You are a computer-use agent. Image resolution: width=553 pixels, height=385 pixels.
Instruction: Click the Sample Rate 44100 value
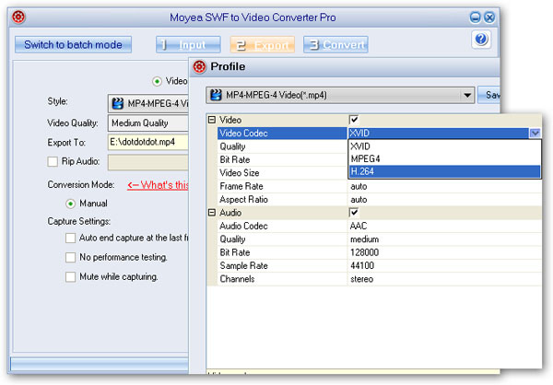coord(362,266)
